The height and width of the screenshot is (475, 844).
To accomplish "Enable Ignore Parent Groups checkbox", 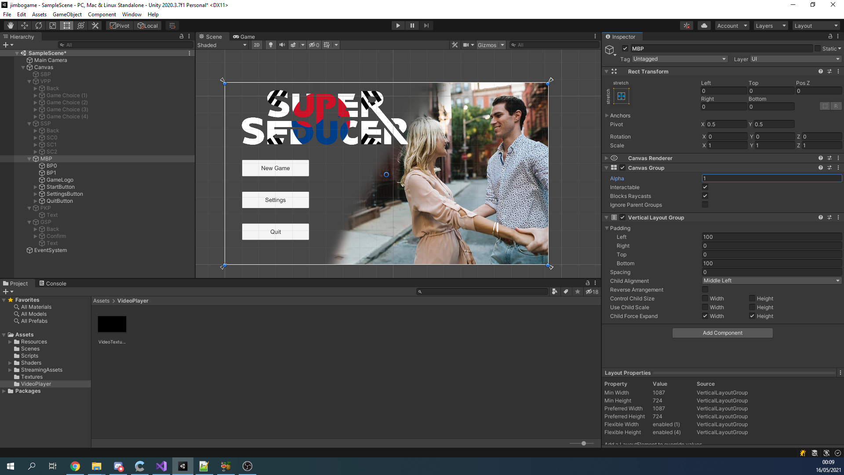I will point(705,205).
